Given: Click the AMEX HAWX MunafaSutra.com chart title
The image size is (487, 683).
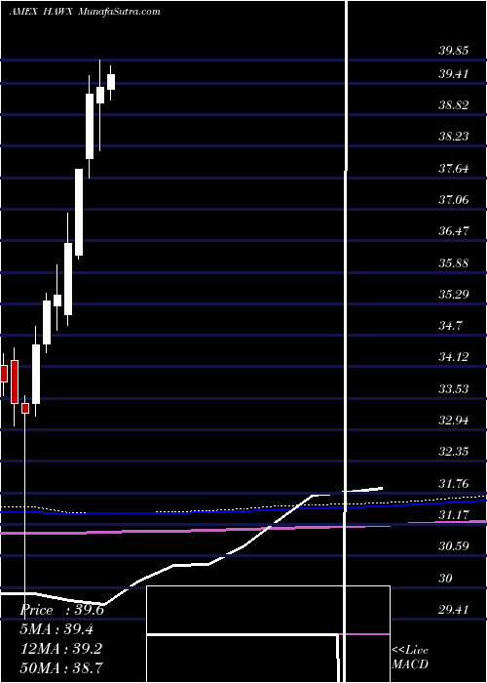Looking at the screenshot, I should (x=85, y=12).
